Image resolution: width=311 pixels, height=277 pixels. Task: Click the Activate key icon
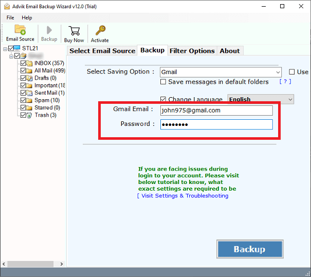coord(100,30)
